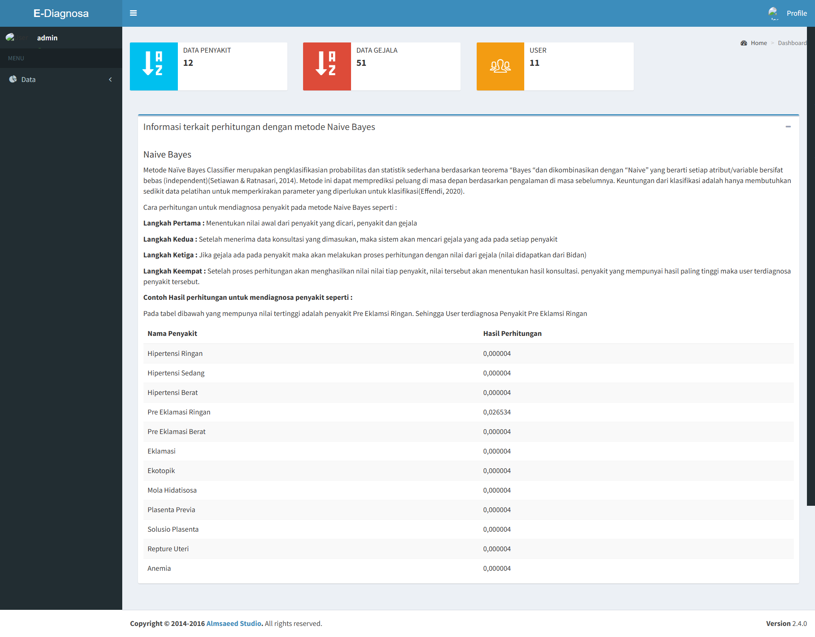Open the Profile dropdown menu
815x637 pixels.
click(796, 13)
